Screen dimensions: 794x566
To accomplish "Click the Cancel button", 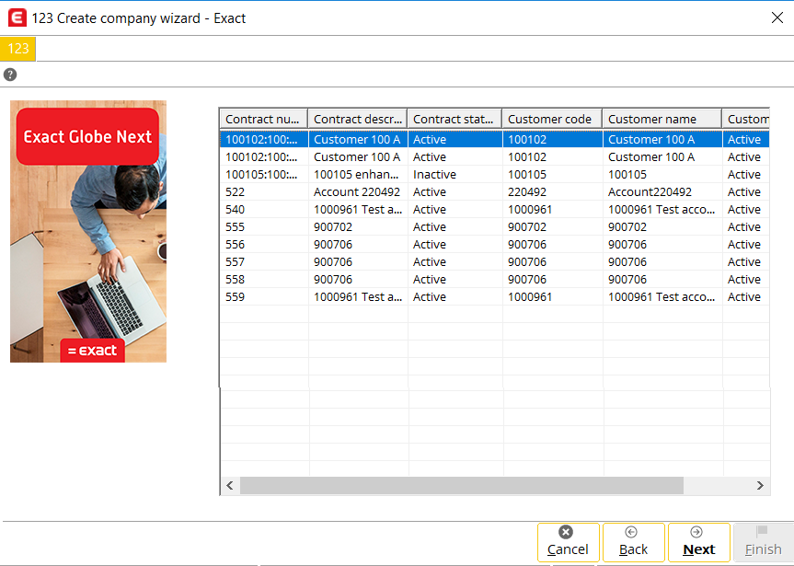I will coord(568,542).
